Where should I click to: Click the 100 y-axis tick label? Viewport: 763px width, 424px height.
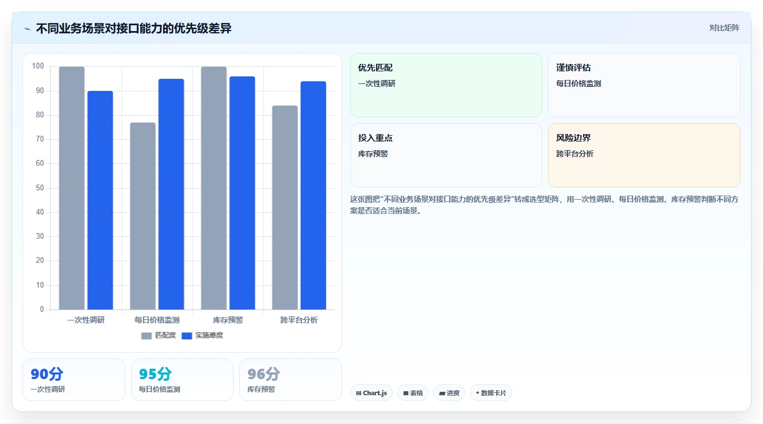click(38, 67)
